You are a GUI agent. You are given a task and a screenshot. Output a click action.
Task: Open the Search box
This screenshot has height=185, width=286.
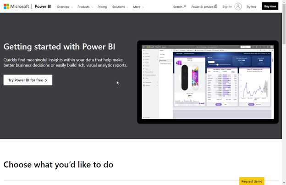pyautogui.click(x=180, y=6)
